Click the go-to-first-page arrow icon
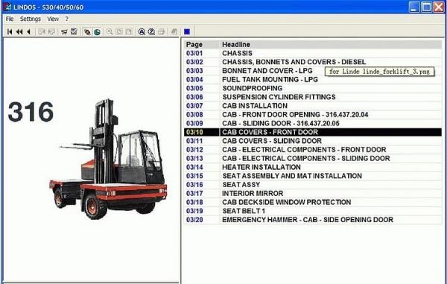 [x=10, y=31]
